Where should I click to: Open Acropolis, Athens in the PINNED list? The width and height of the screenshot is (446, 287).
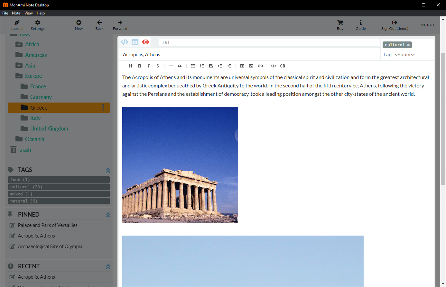pos(36,236)
